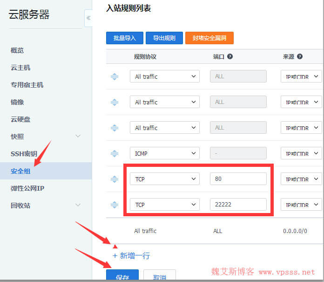Click reorder handle of first All traffic row

click(x=115, y=76)
